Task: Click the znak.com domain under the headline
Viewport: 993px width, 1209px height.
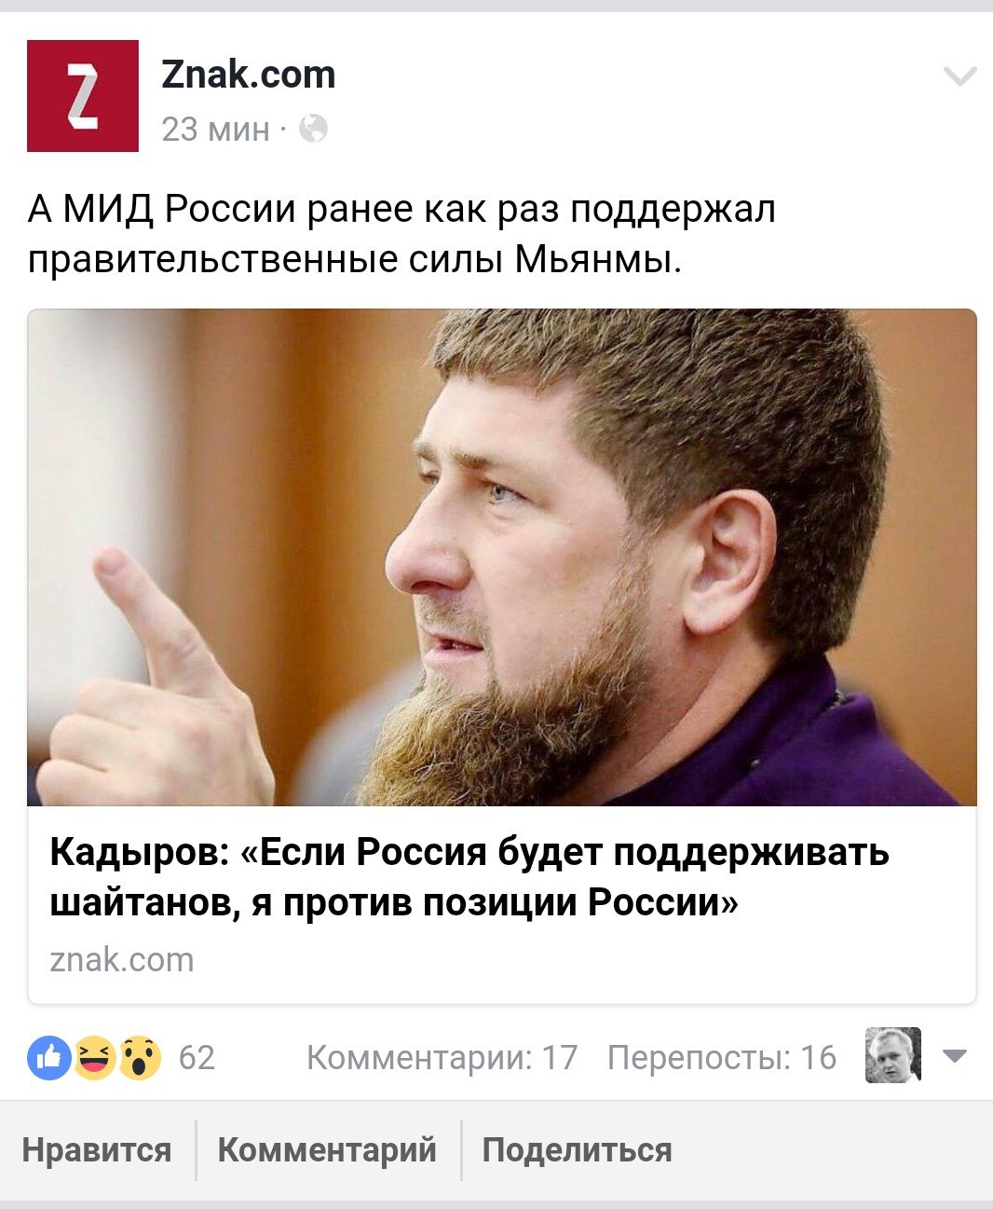Action: pyautogui.click(x=122, y=959)
